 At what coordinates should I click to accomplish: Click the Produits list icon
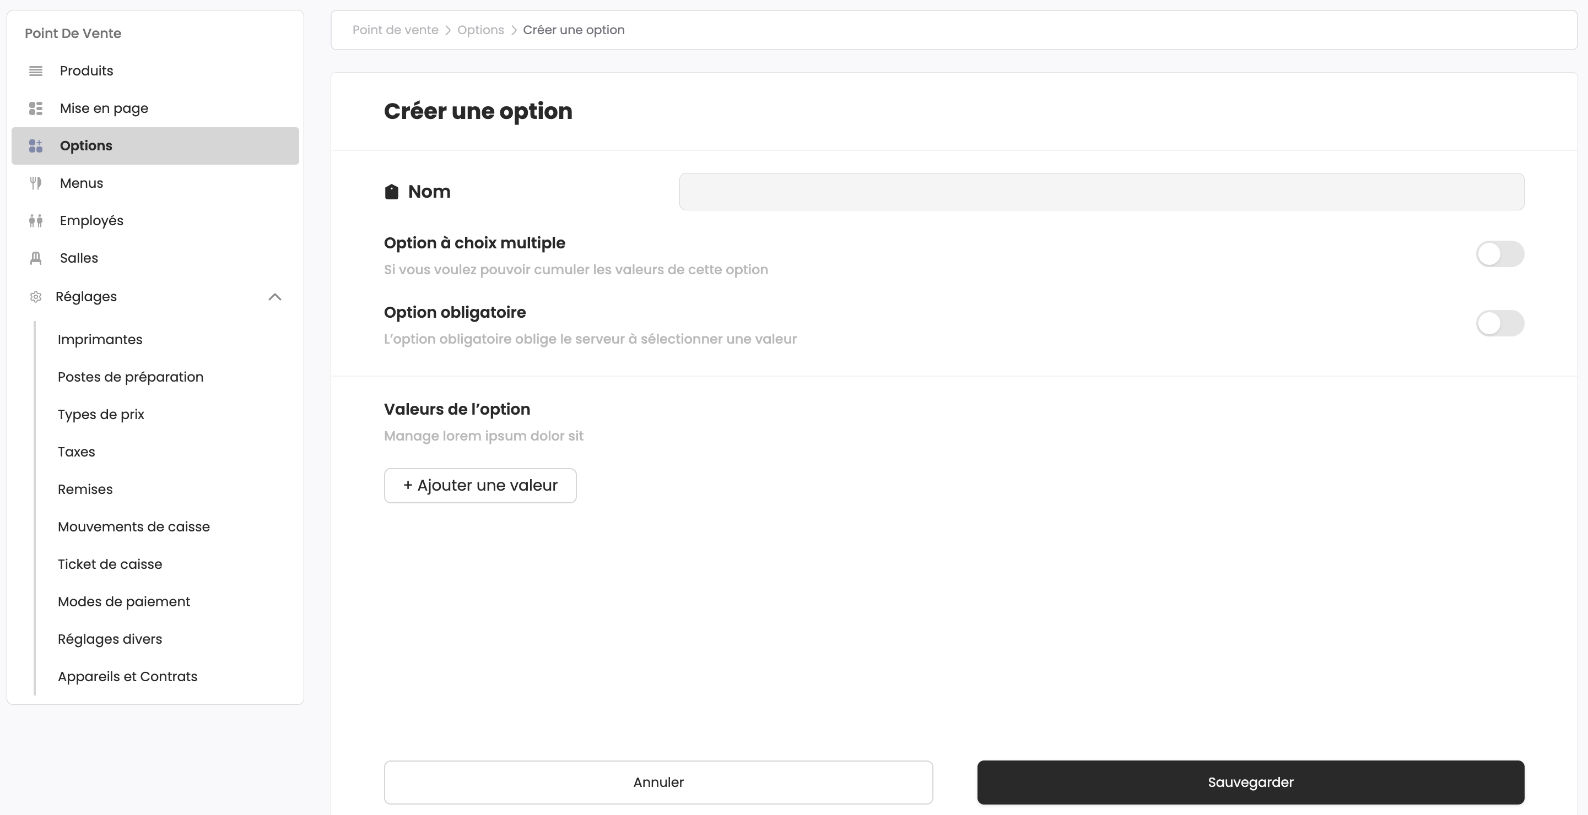point(36,71)
